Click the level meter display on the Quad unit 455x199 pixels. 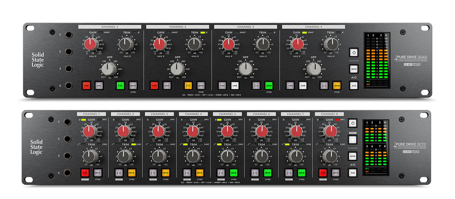(x=377, y=60)
